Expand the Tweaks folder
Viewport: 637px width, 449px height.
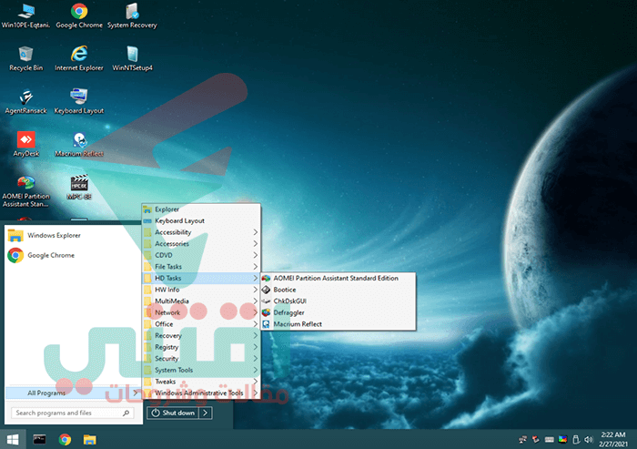point(201,382)
